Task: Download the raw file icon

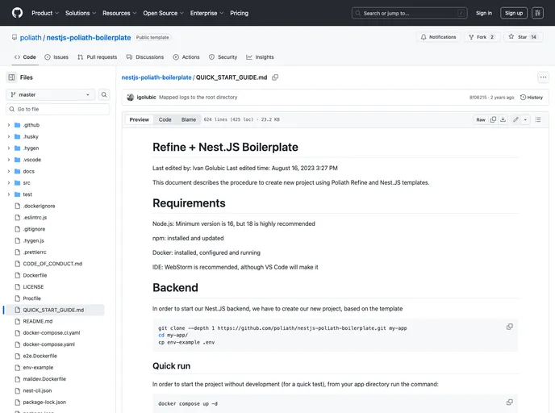Action: click(x=503, y=119)
